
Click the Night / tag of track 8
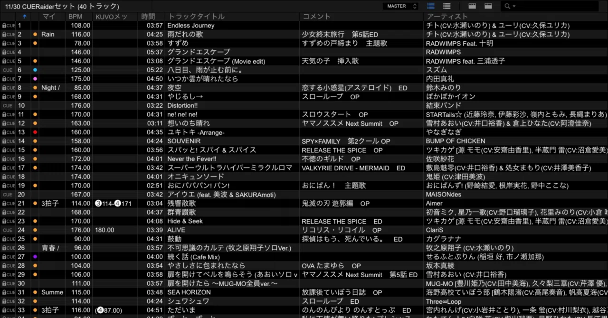[x=50, y=88]
